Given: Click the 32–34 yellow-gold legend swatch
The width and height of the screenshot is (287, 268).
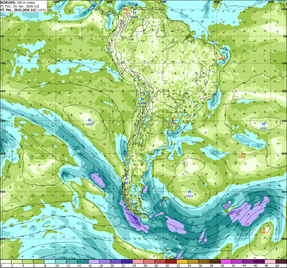Looking at the screenshot, I should tap(182, 261).
